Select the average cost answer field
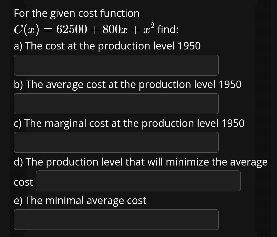 tap(116, 104)
